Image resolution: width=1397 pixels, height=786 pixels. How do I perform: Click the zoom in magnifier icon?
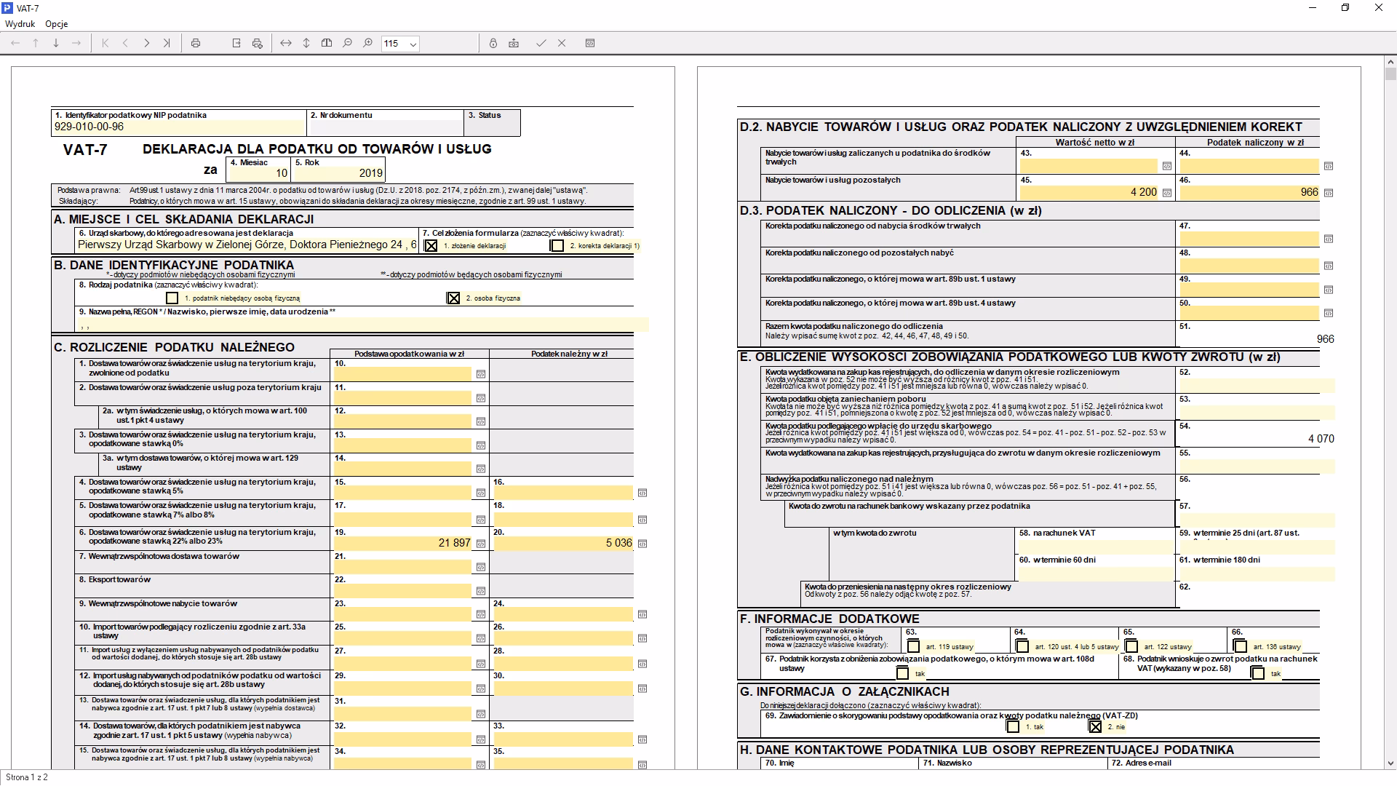point(368,44)
